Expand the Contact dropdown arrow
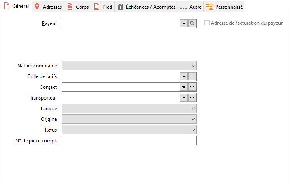 (184, 87)
